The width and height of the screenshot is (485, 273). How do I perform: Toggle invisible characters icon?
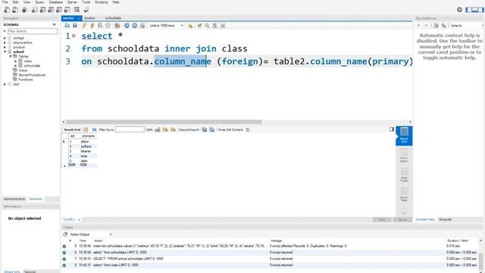tap(214, 26)
